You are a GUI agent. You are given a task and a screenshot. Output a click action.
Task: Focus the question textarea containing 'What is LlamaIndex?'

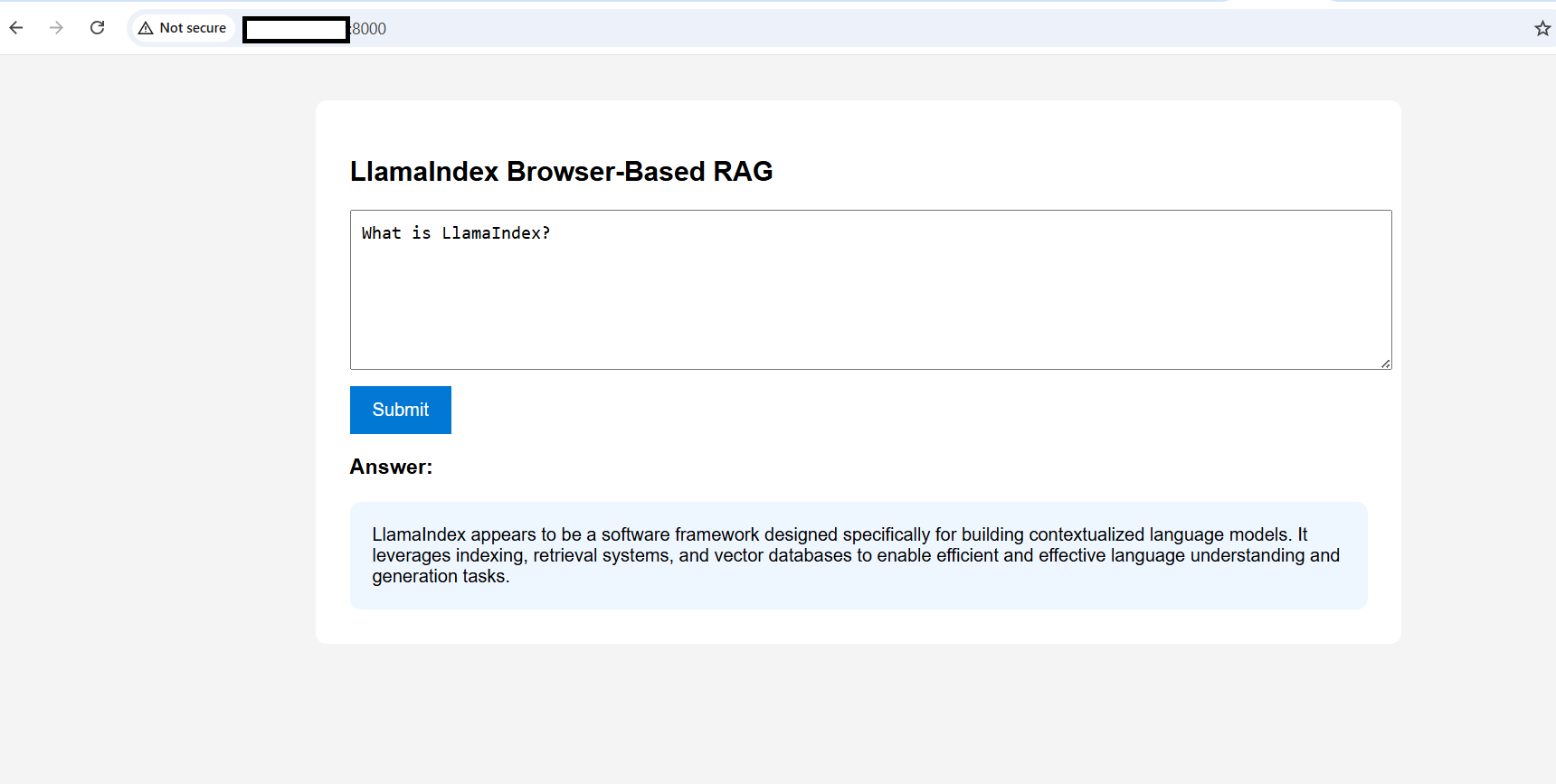click(x=870, y=289)
